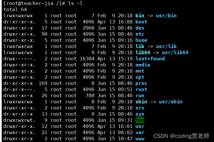The height and width of the screenshot is (142, 214).
Task: Select the 'bin' directory name
Action: (140, 16)
